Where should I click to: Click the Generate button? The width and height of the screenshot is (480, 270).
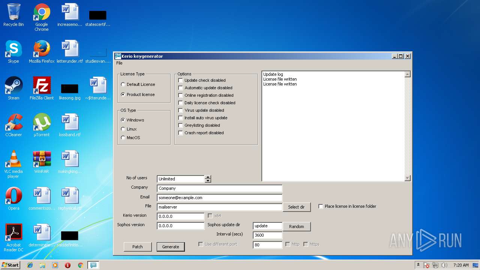pyautogui.click(x=171, y=247)
